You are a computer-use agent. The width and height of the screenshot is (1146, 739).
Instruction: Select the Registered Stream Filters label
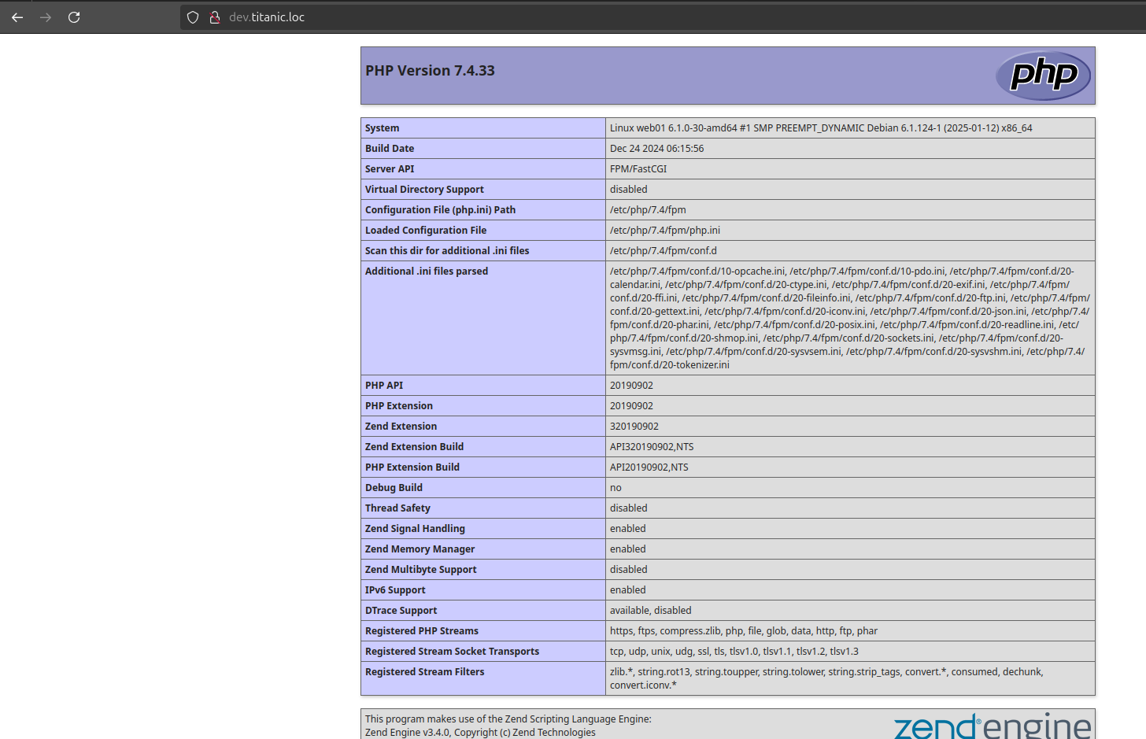pyautogui.click(x=424, y=672)
